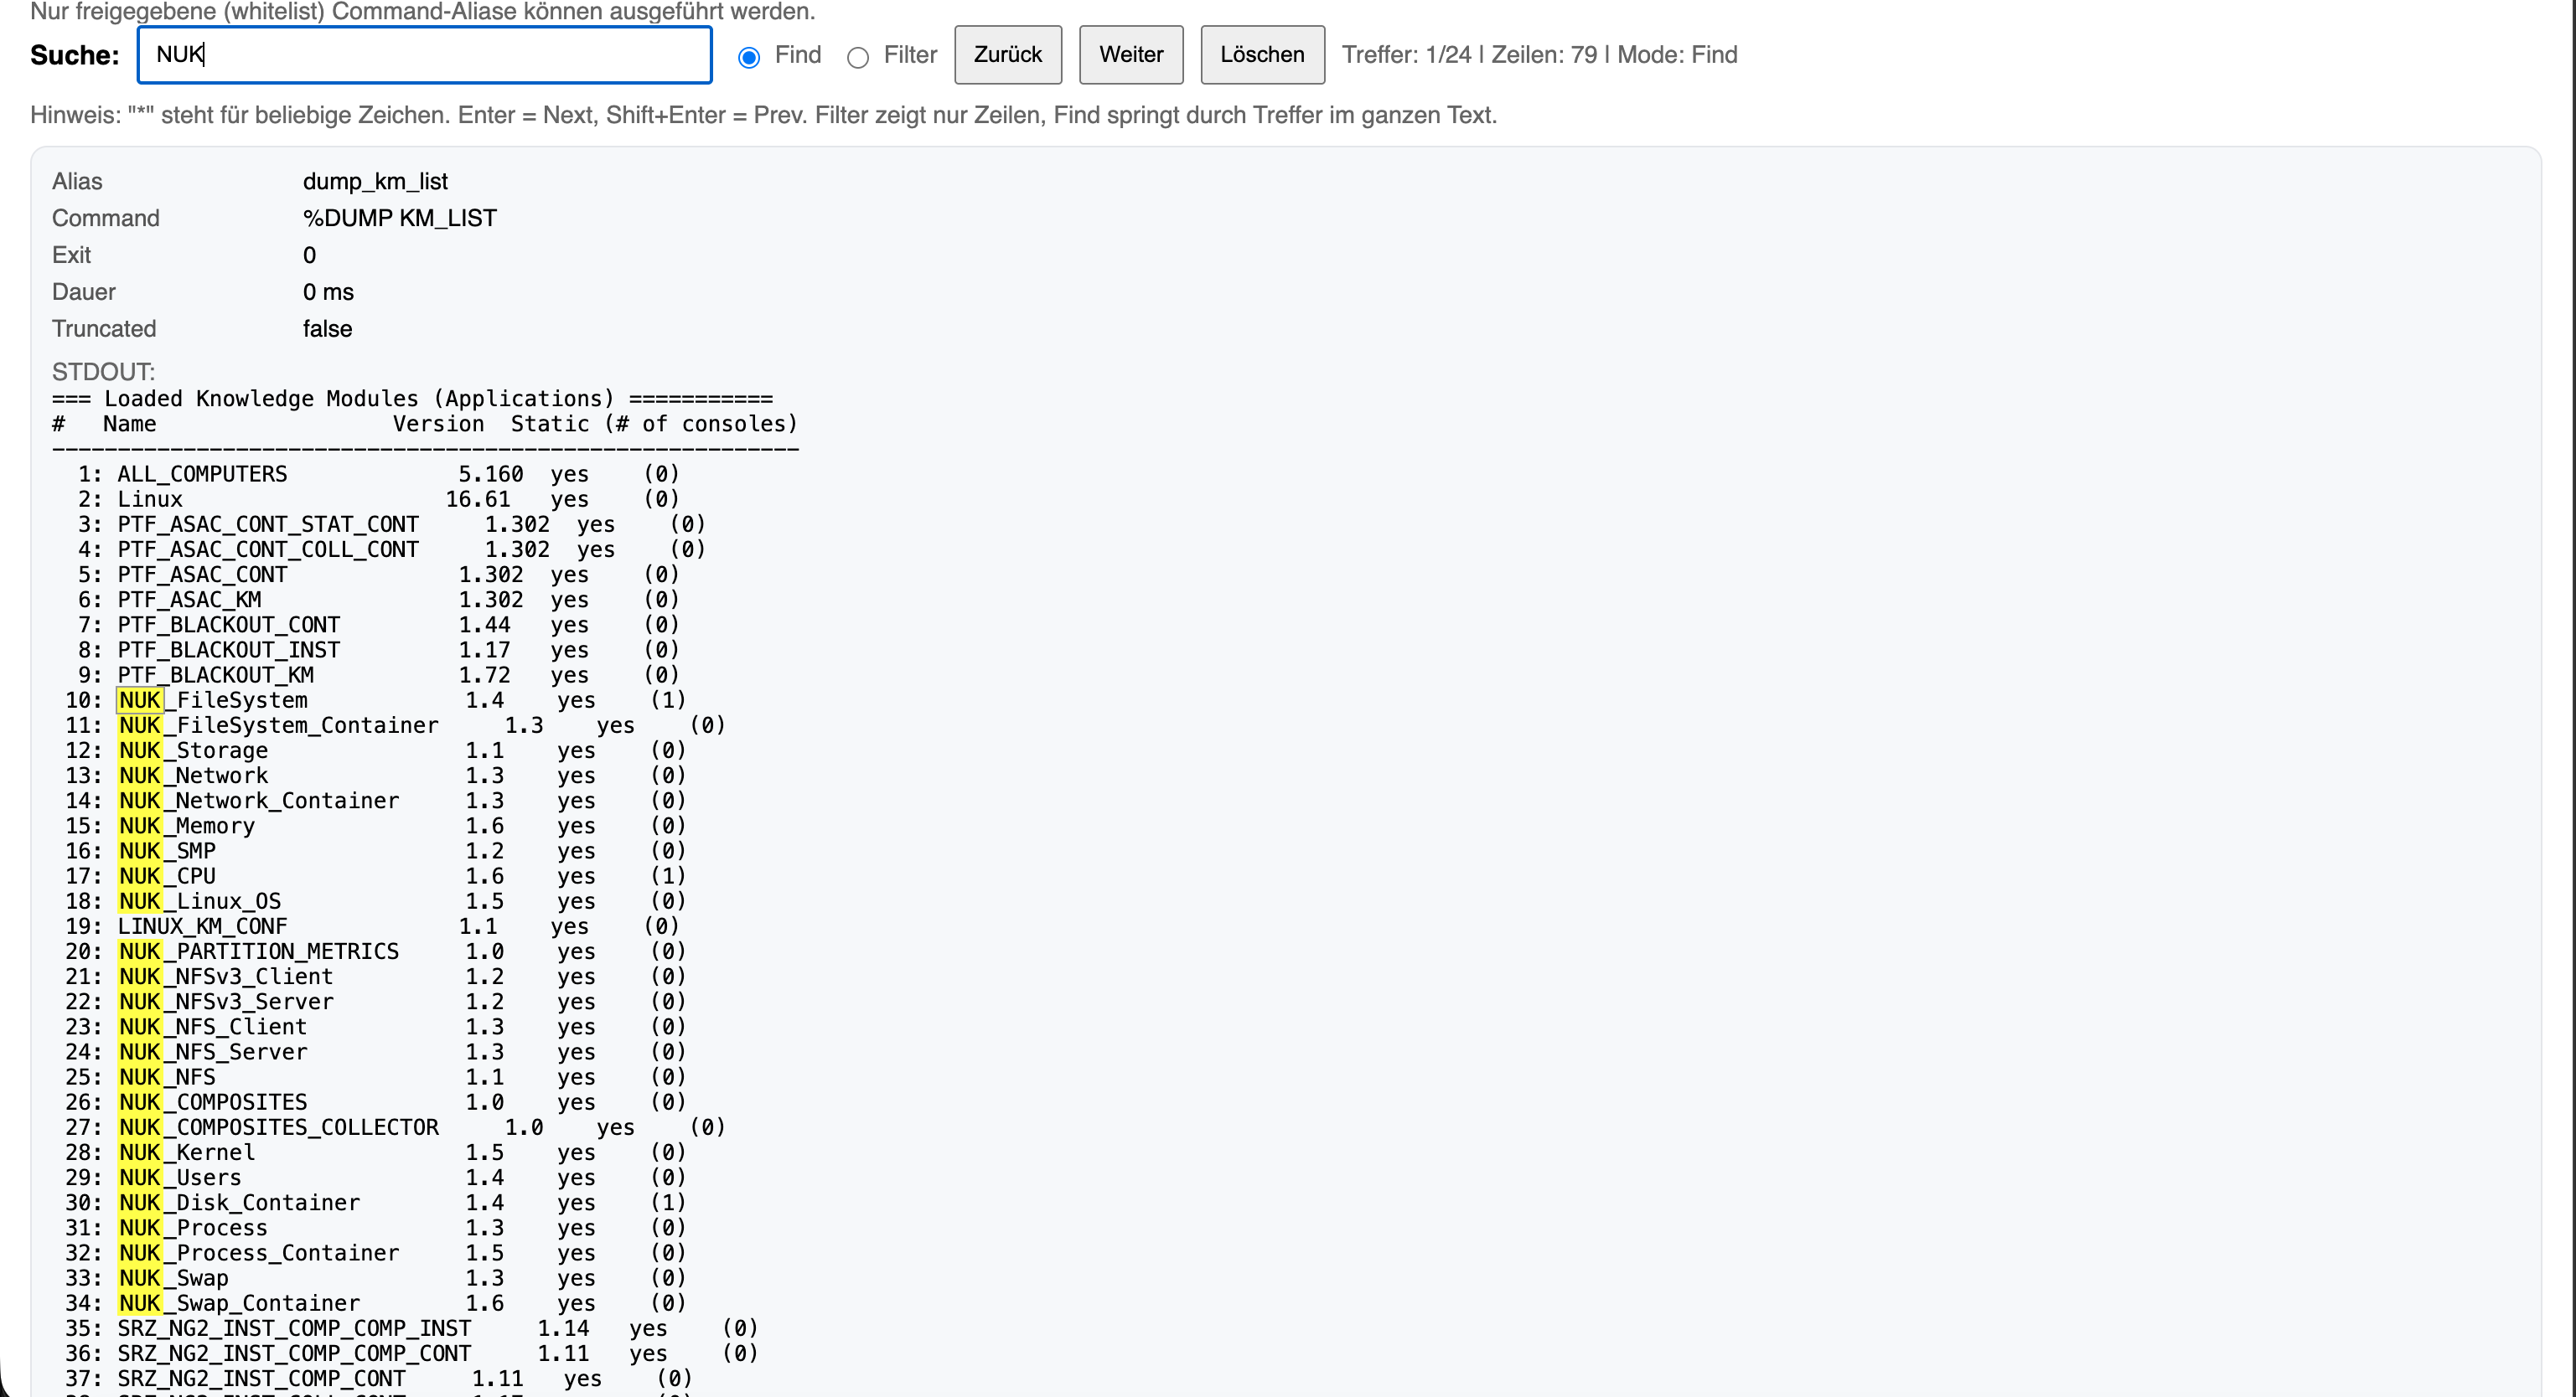Click the NUK_PARTITION_METRICS entry
This screenshot has height=1397, width=2576.
coord(259,951)
